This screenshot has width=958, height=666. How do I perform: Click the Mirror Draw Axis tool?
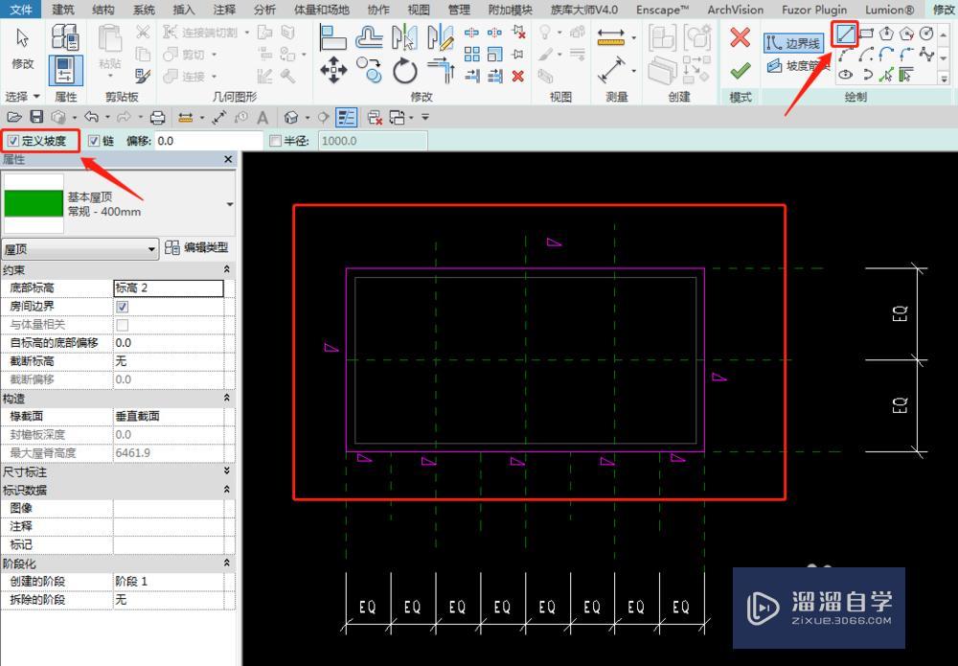coord(441,37)
